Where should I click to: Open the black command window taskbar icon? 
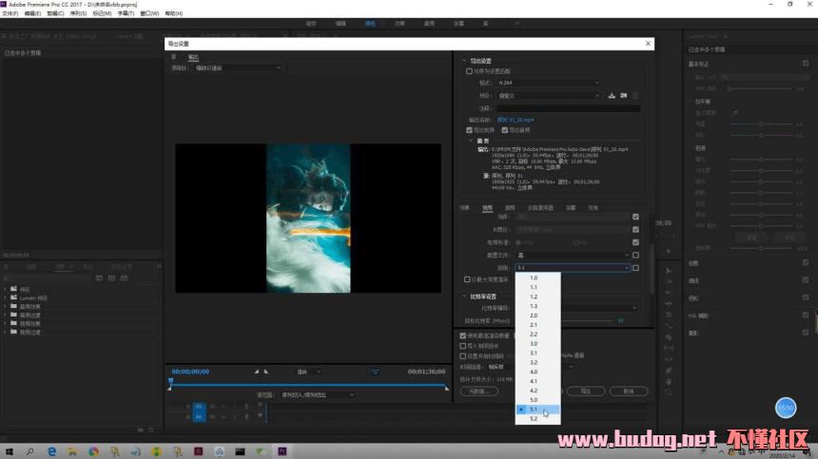[x=240, y=451]
